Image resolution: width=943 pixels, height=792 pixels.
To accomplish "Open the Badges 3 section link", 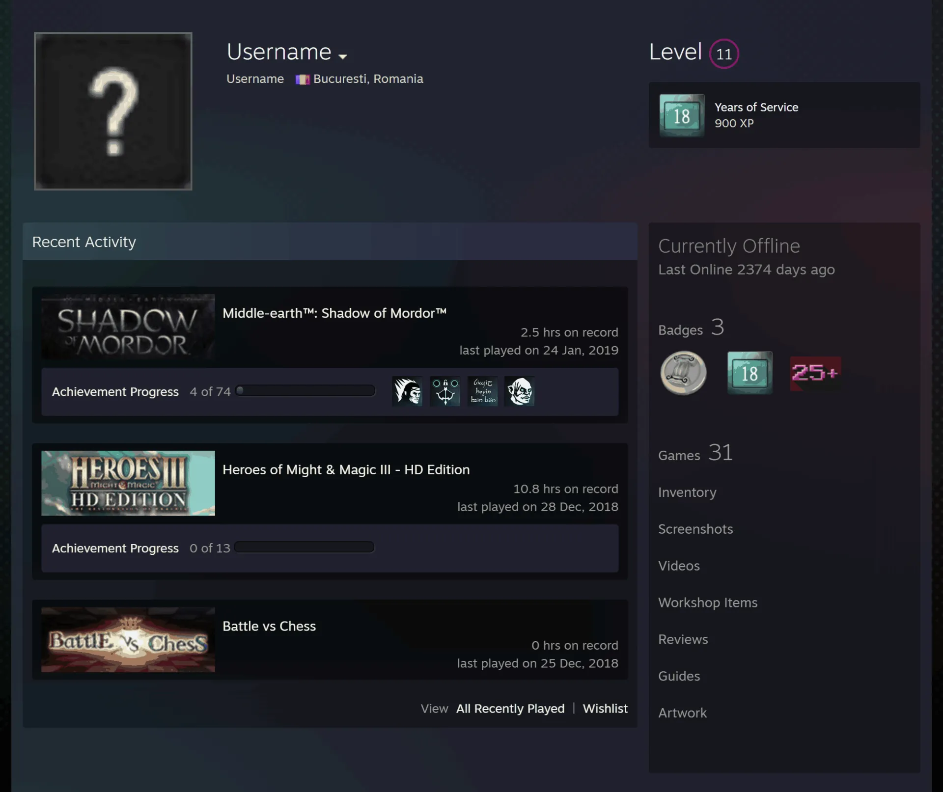I will pos(691,328).
